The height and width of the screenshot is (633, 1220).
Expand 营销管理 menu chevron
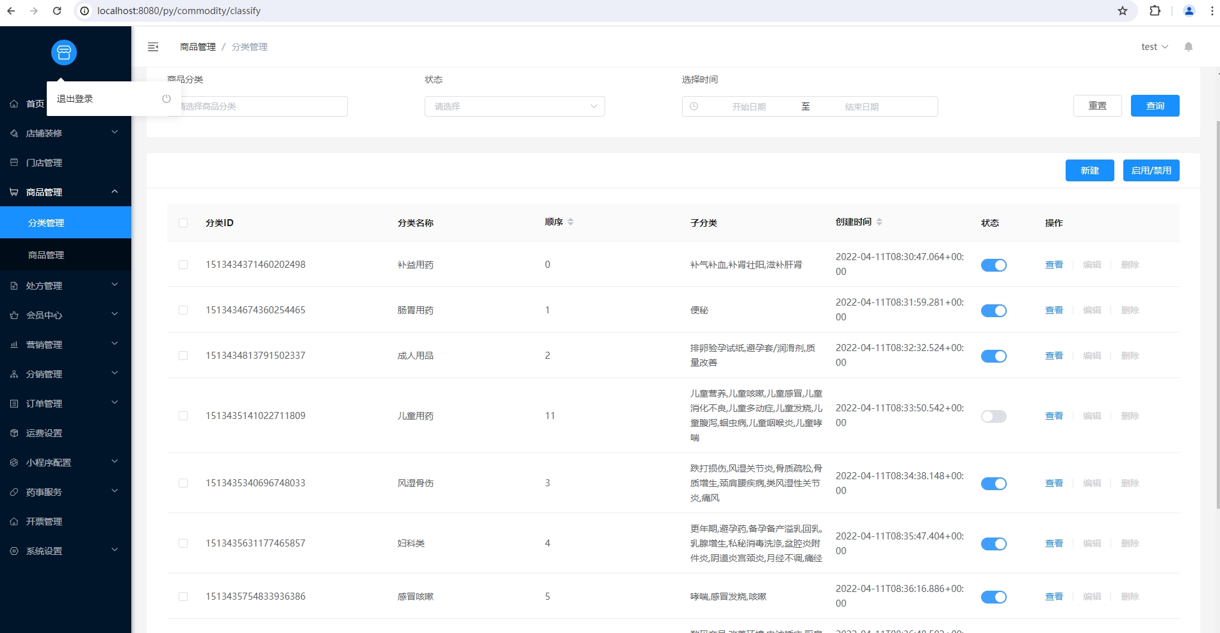[115, 343]
